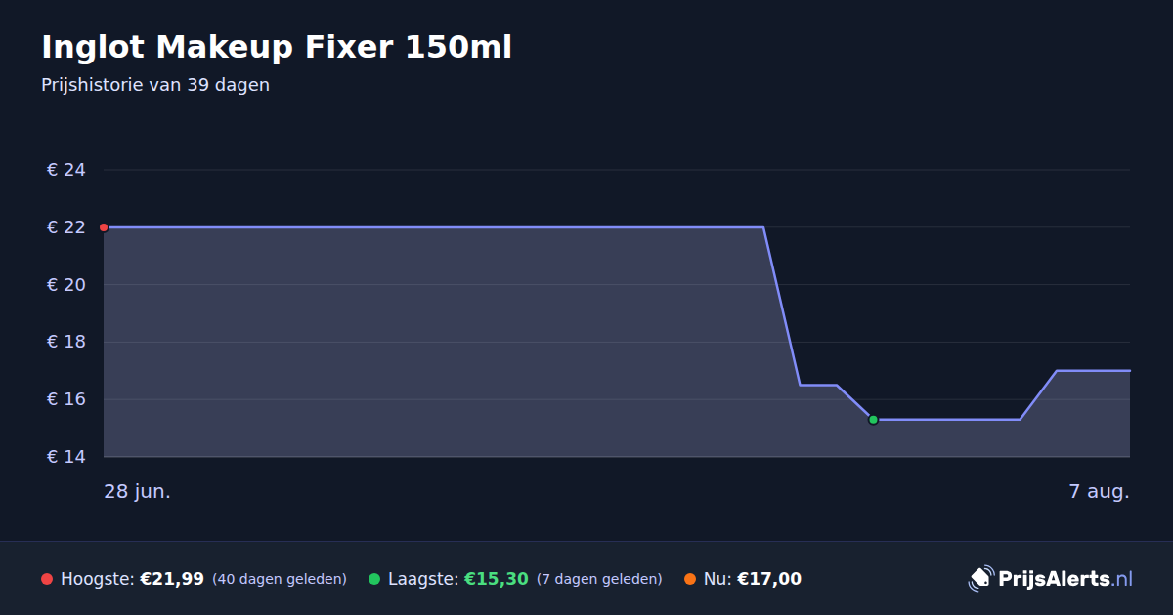Click the Inglot Makeup Fixer 150ml title
The width and height of the screenshot is (1173, 615).
coord(277,47)
